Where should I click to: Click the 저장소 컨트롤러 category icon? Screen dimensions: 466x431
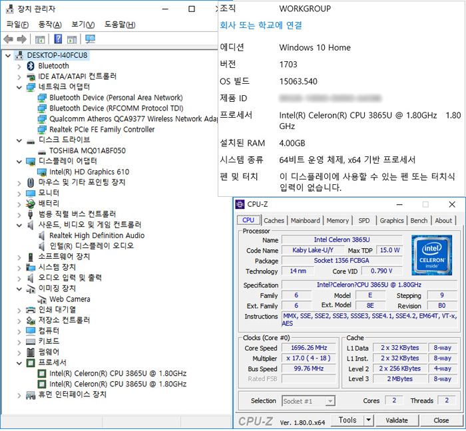[31, 321]
